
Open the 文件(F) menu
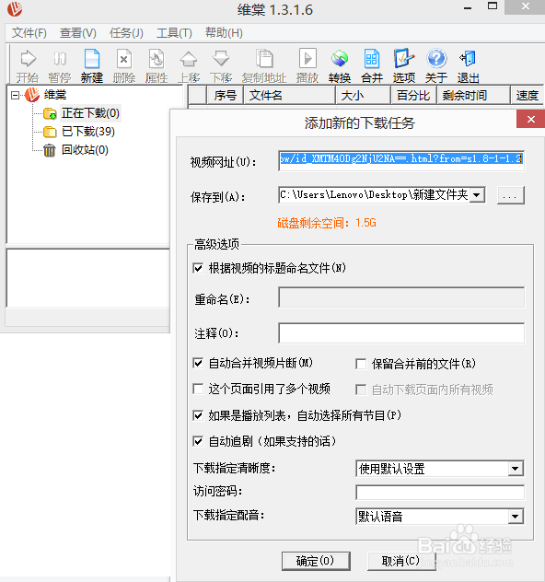[29, 33]
